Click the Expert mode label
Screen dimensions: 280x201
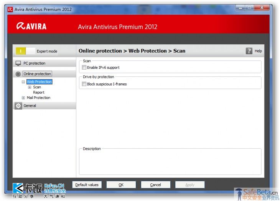coord(47,51)
